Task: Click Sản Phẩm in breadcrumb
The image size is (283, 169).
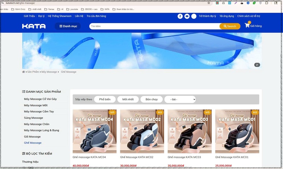Action: 33,72
